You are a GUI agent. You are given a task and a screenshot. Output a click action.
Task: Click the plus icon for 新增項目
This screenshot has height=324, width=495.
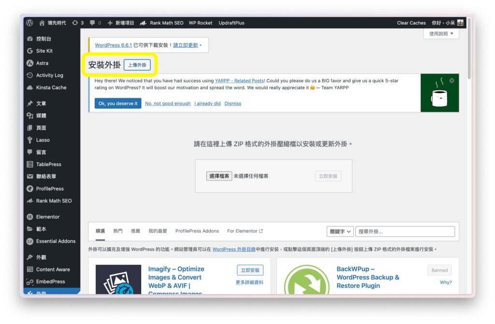click(110, 23)
